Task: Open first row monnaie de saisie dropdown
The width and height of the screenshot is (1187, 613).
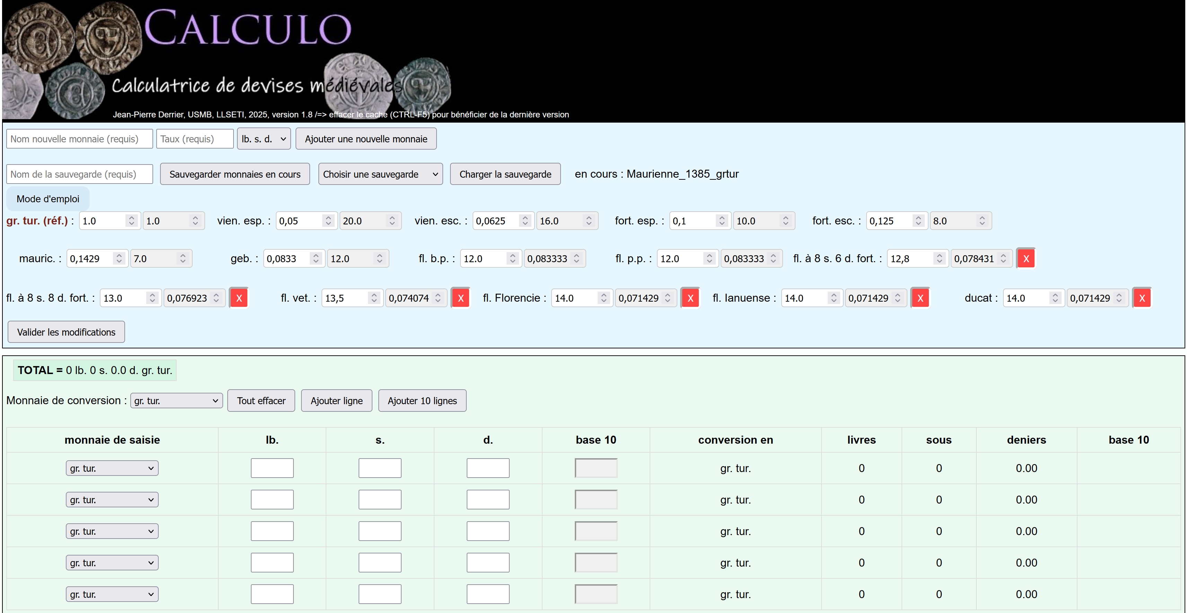Action: pos(112,468)
